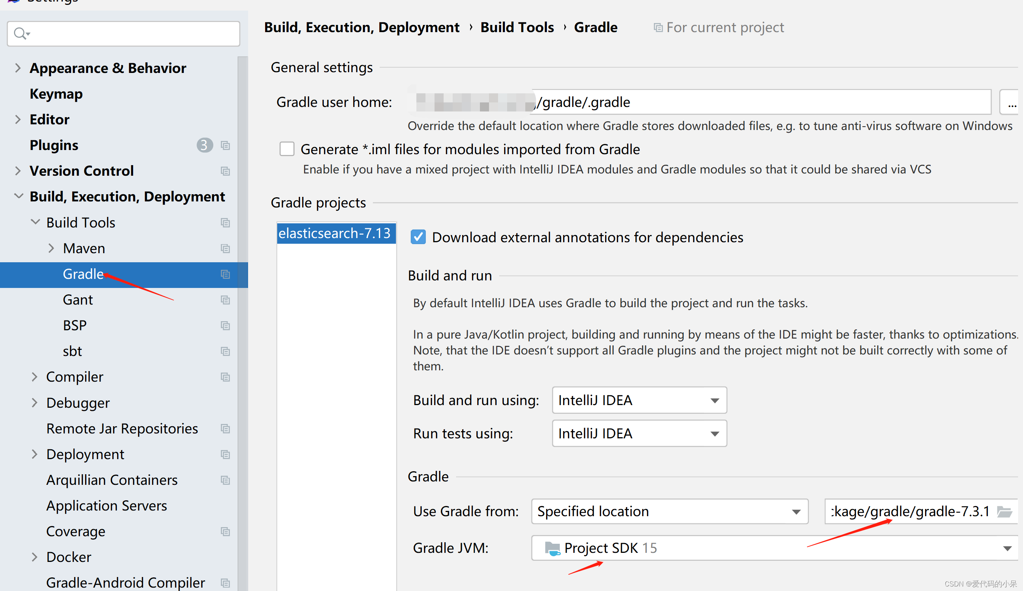Click the project-level icon next to Deployment
The image size is (1023, 591).
[x=225, y=454]
